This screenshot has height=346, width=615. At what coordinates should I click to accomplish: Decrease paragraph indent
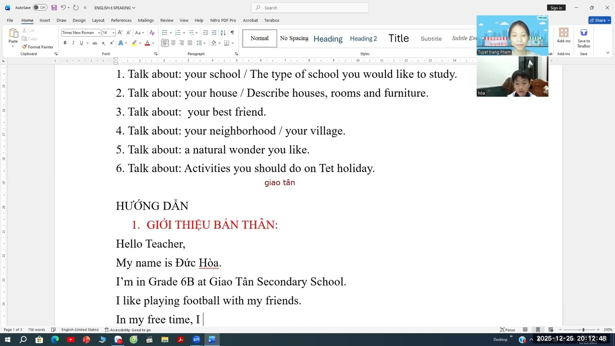click(206, 33)
